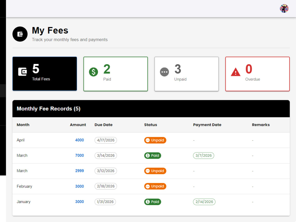Viewport: 296px width, 222px height.
Task: Click the Remarks column header
Action: (x=261, y=125)
